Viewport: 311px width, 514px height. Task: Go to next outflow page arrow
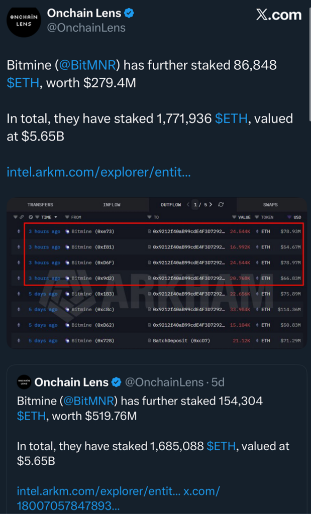[x=211, y=205]
